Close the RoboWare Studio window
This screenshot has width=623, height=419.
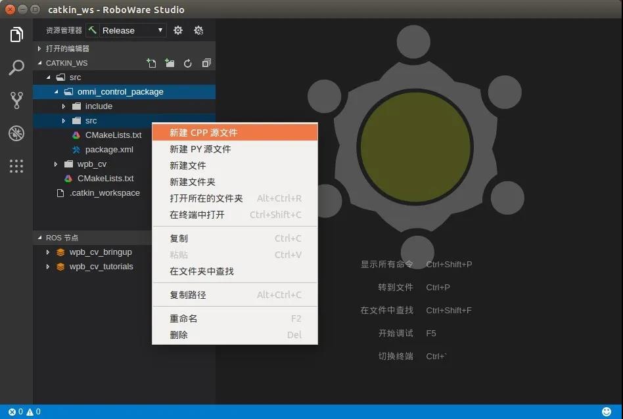point(11,9)
